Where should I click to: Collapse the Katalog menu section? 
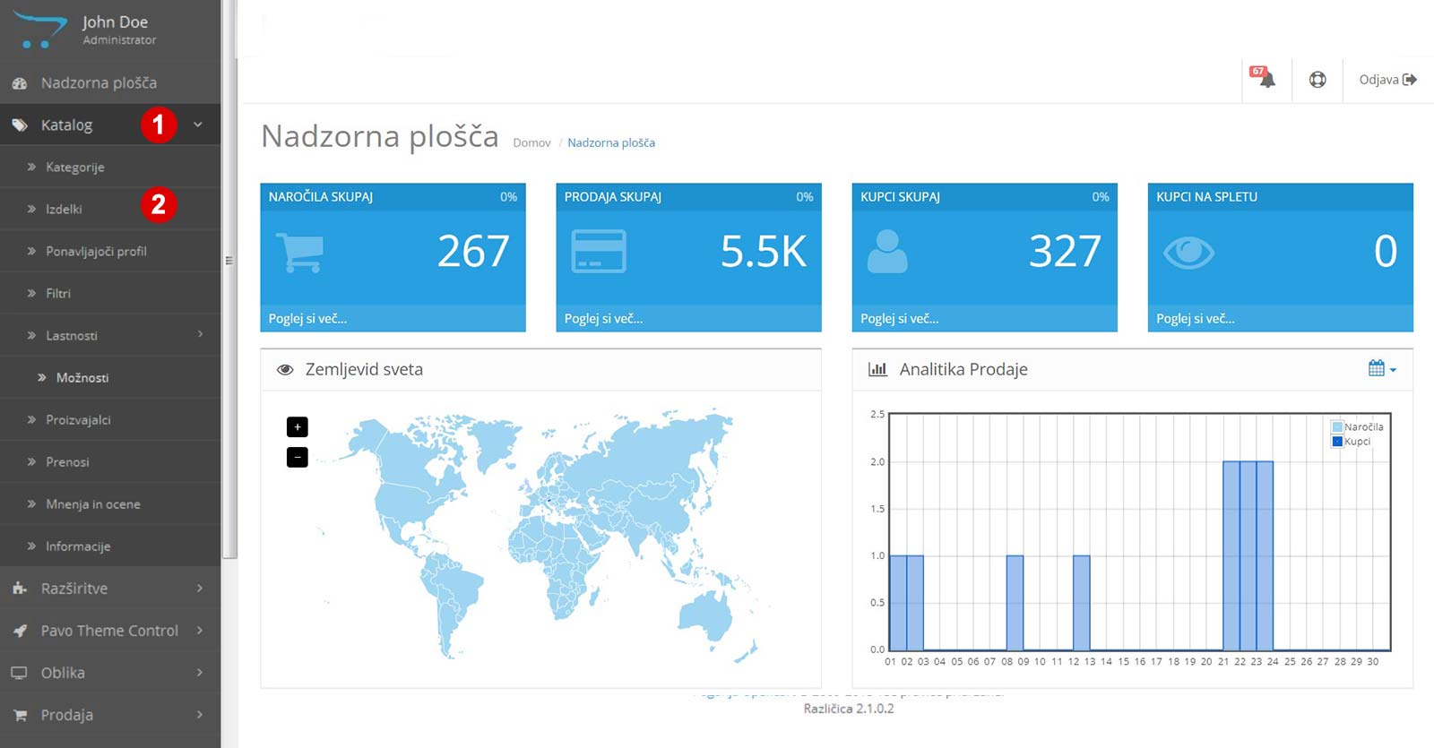point(198,125)
